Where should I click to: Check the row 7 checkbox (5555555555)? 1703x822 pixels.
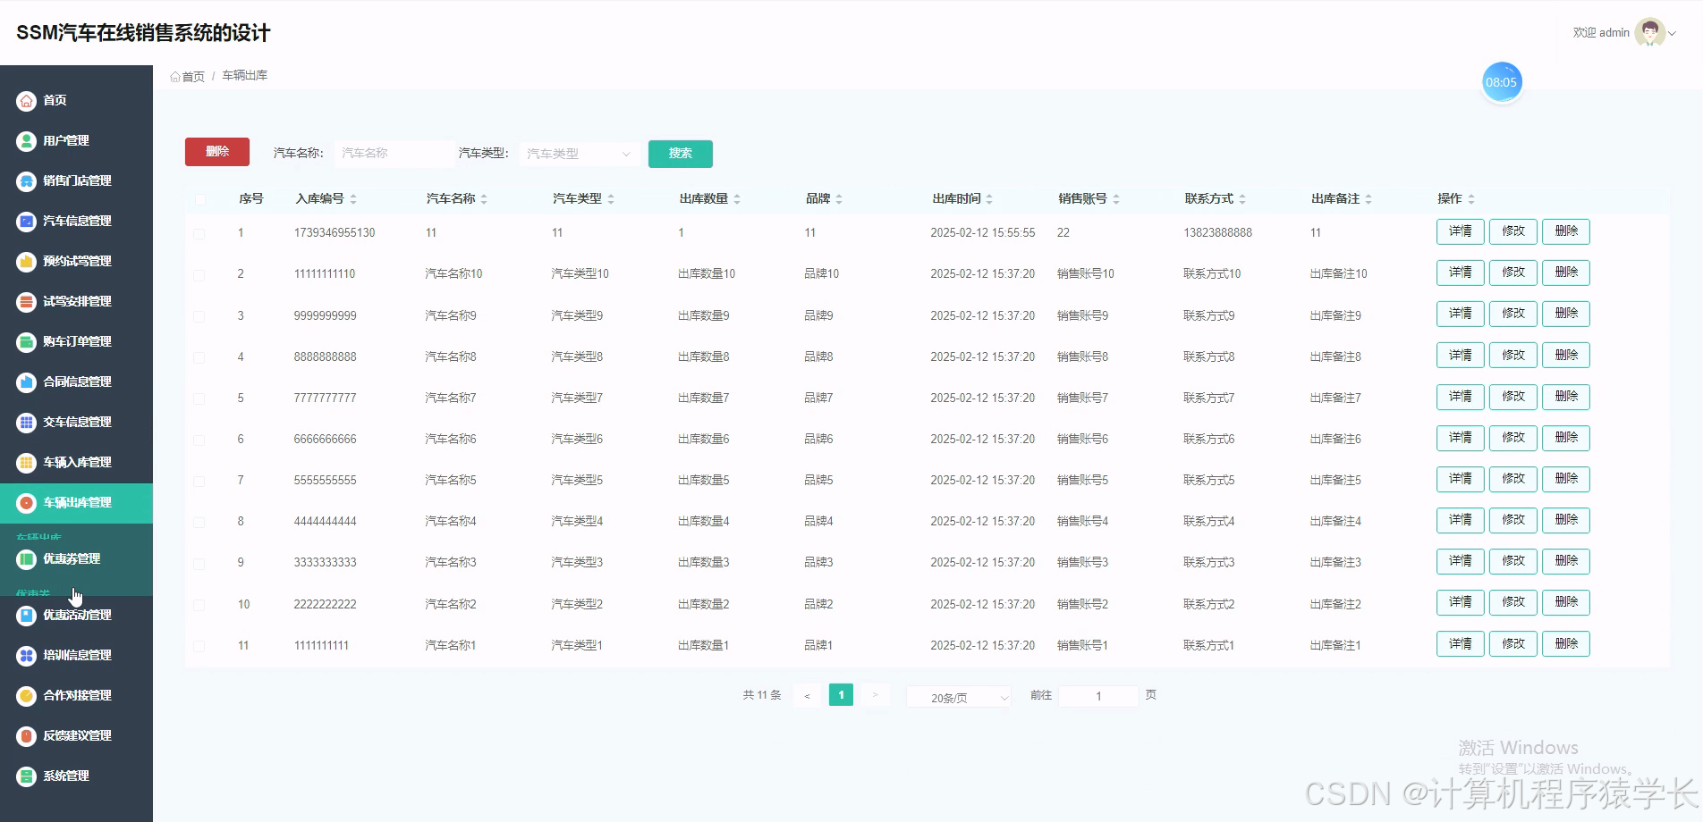pyautogui.click(x=199, y=482)
